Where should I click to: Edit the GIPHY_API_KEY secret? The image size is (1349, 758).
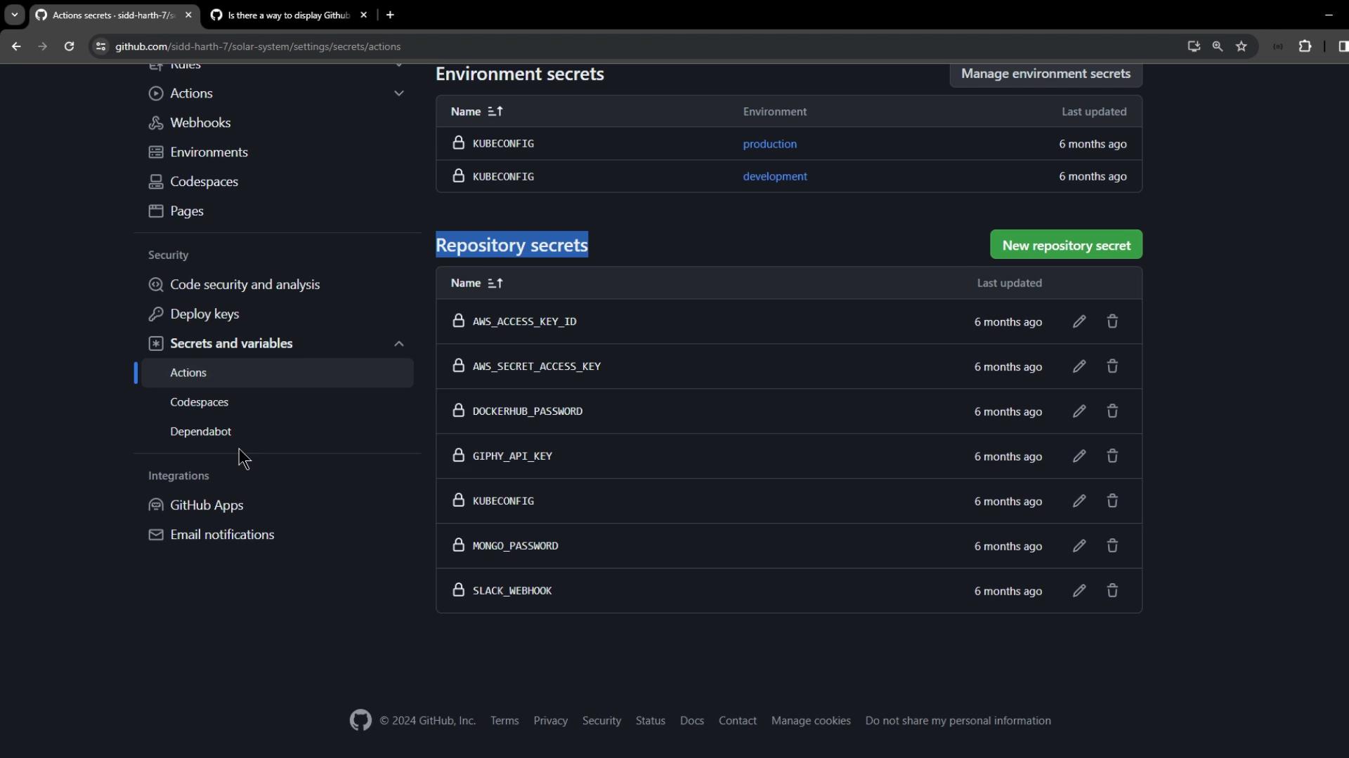tap(1079, 456)
